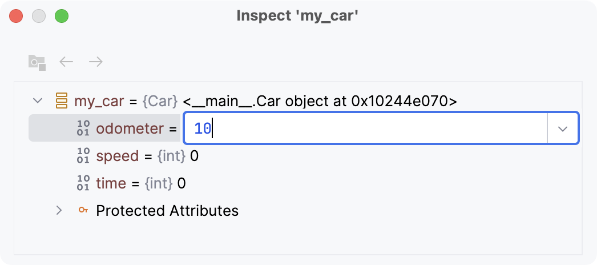Click the my_car object icon
This screenshot has width=597, height=265.
[61, 101]
